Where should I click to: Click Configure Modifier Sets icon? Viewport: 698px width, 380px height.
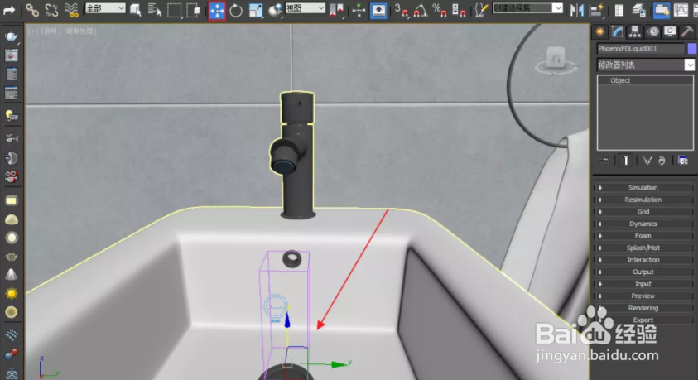click(683, 160)
